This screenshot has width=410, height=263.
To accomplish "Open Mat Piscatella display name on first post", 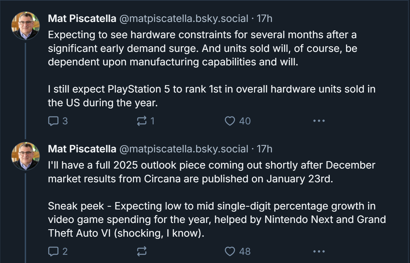I will [x=82, y=19].
